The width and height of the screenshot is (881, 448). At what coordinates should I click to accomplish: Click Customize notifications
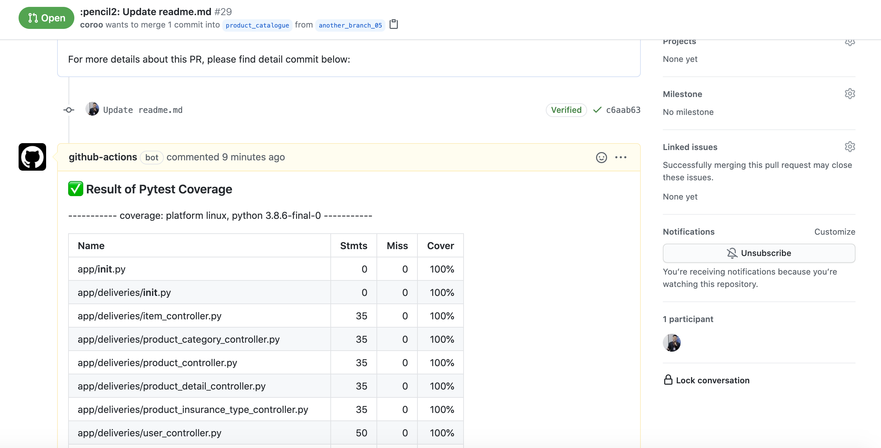[x=835, y=232]
